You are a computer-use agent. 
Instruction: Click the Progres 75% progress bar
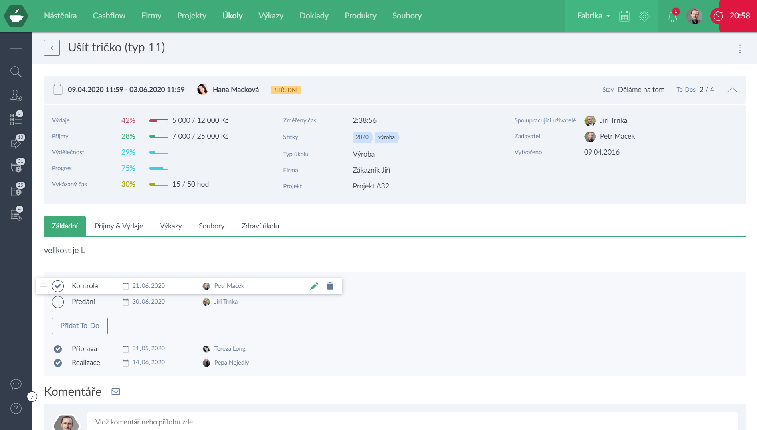[x=159, y=168]
